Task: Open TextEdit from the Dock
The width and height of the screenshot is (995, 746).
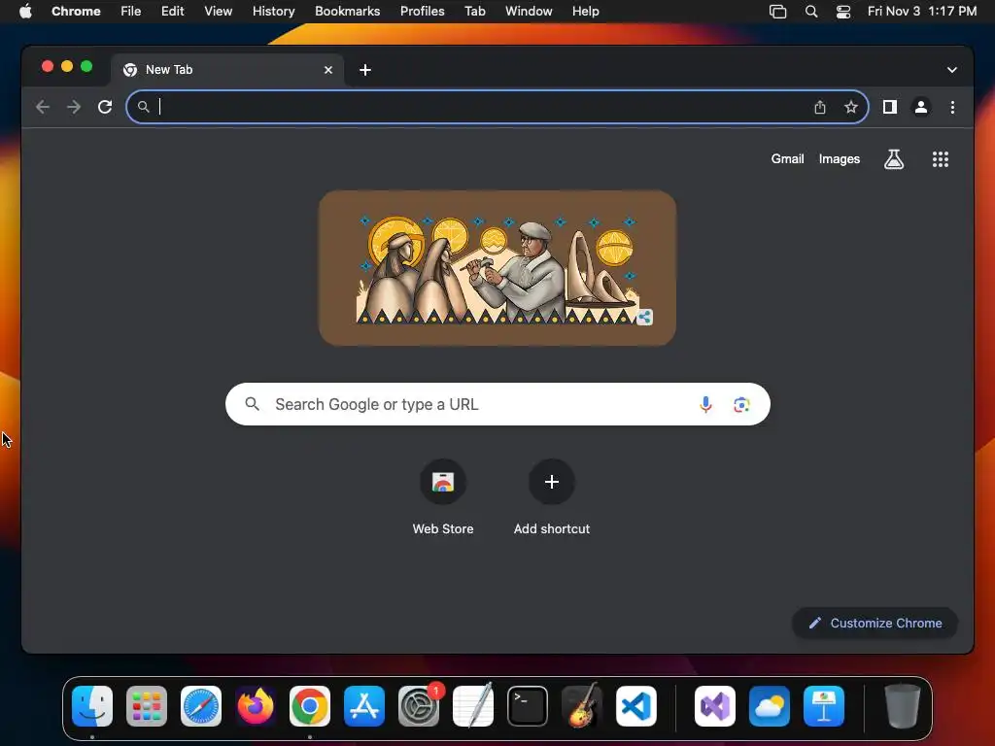Action: (x=473, y=706)
